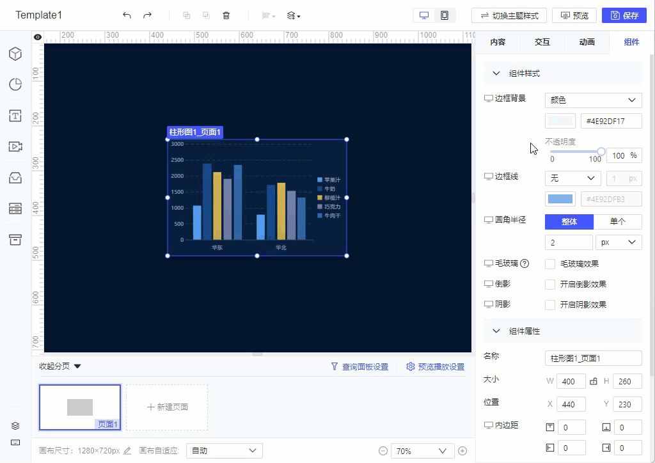Select the media component icon
Viewport: 655px width, 463px height.
[x=15, y=146]
